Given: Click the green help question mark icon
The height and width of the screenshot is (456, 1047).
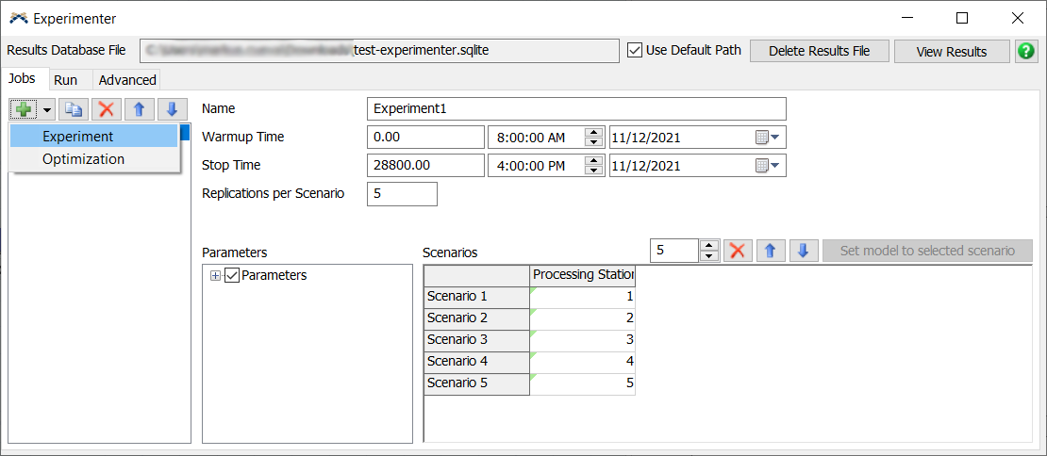Looking at the screenshot, I should (1026, 51).
